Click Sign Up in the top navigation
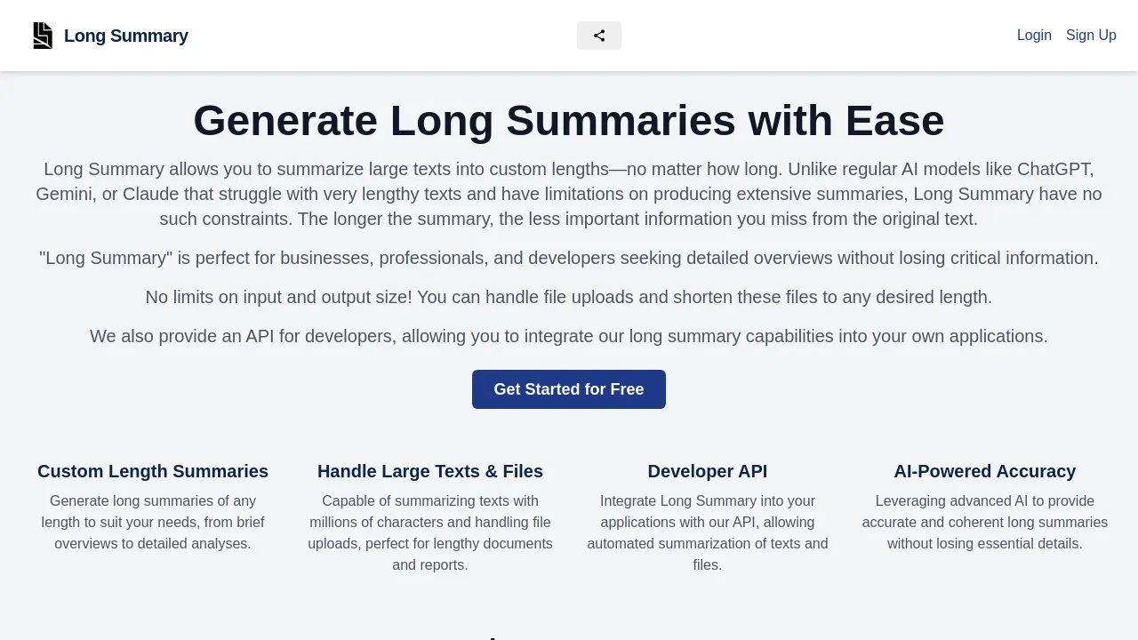Image resolution: width=1138 pixels, height=640 pixels. point(1091,36)
